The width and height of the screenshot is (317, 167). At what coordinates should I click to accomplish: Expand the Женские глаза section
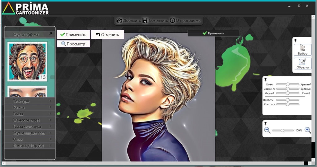pyautogui.click(x=29, y=120)
